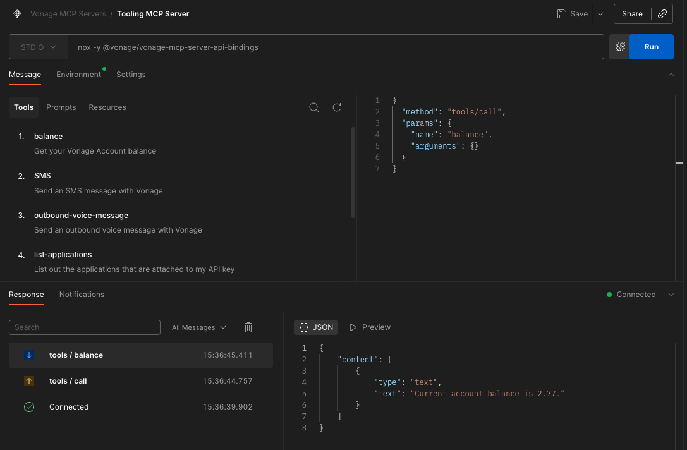The height and width of the screenshot is (450, 687).
Task: Open tool search with the magnifier icon
Action: [x=314, y=107]
